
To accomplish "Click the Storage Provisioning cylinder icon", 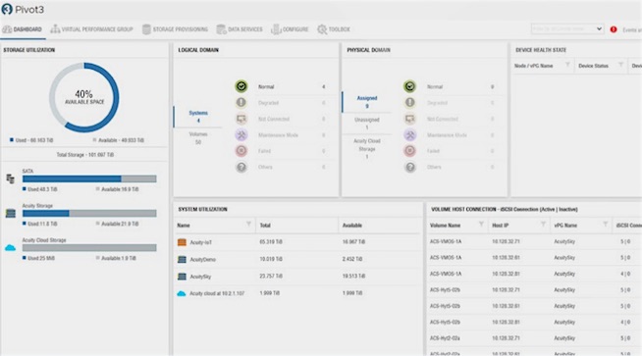I will pos(146,29).
